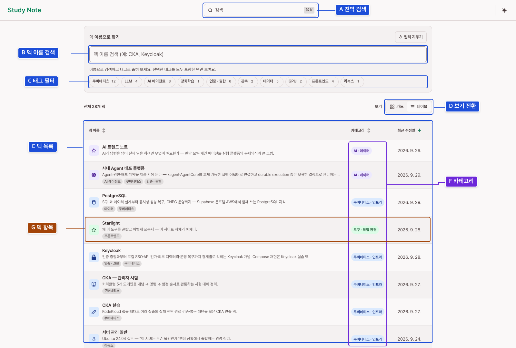Click the 덱 이름 검색 input field
This screenshot has width=516, height=348.
pos(258,54)
